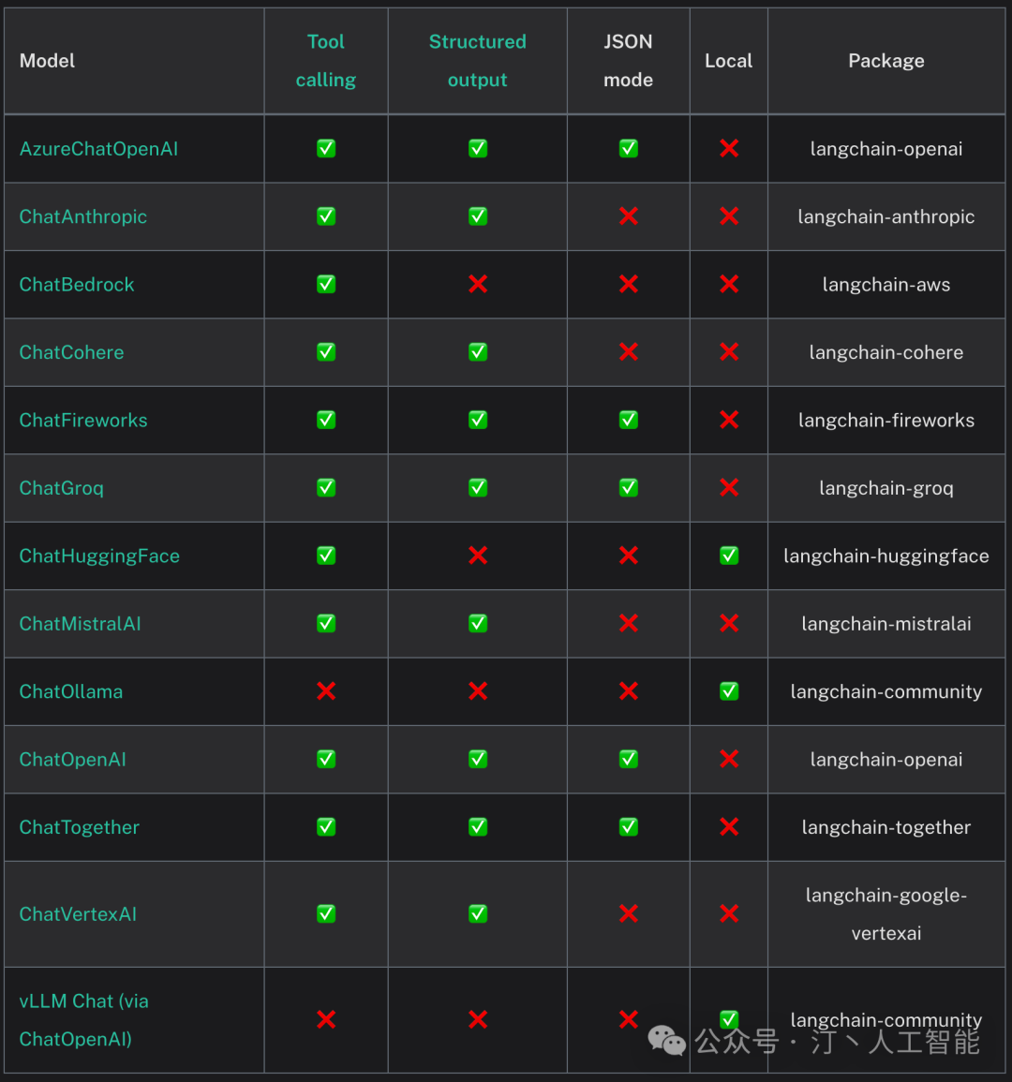The image size is (1012, 1082).
Task: Follow the ChatOllama link
Action: 71,692
